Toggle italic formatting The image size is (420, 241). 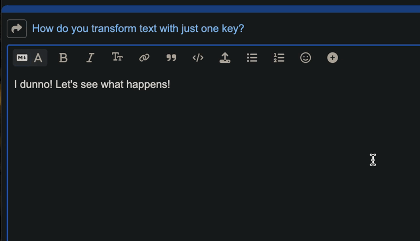point(90,58)
